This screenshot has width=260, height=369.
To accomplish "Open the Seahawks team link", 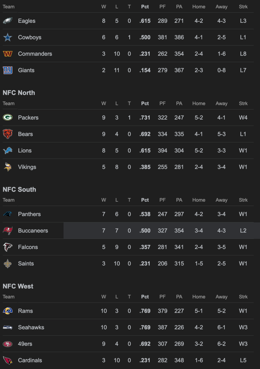I will coord(31,327).
